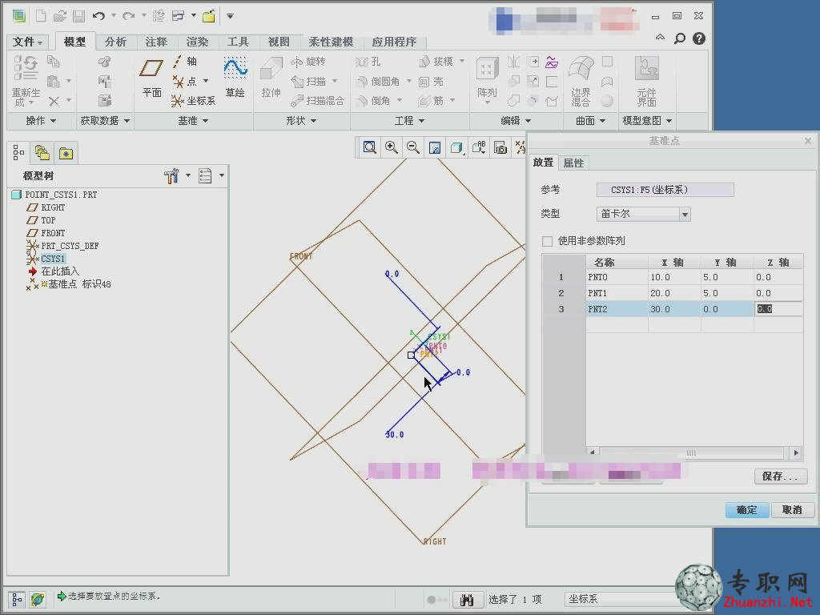The height and width of the screenshot is (615, 820).
Task: Click the display style cube icon
Action: [456, 147]
